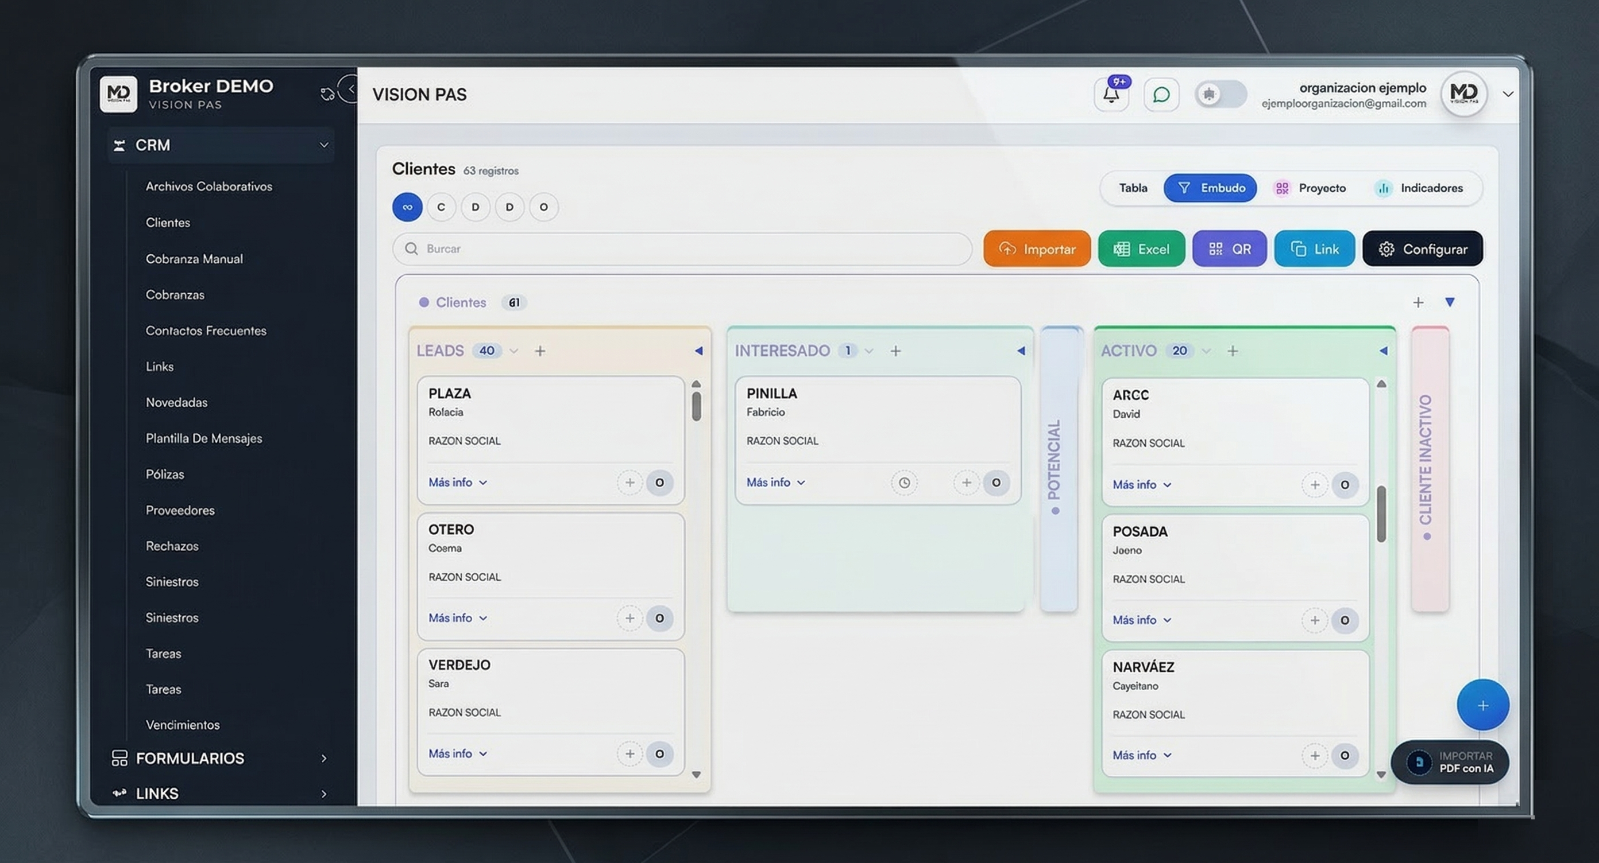Open the chat messages icon
The image size is (1599, 863).
coord(1161,95)
